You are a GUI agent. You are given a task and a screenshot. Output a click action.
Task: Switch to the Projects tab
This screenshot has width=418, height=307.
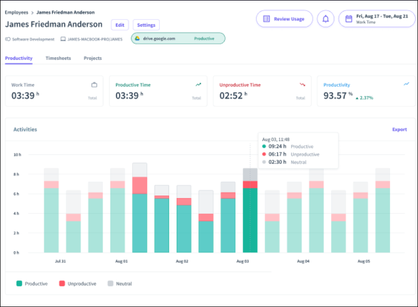point(93,58)
